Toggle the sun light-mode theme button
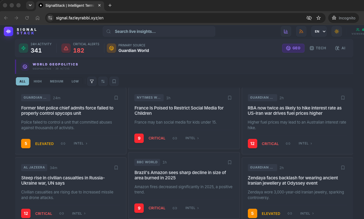The width and height of the screenshot is (364, 219). pos(337,31)
